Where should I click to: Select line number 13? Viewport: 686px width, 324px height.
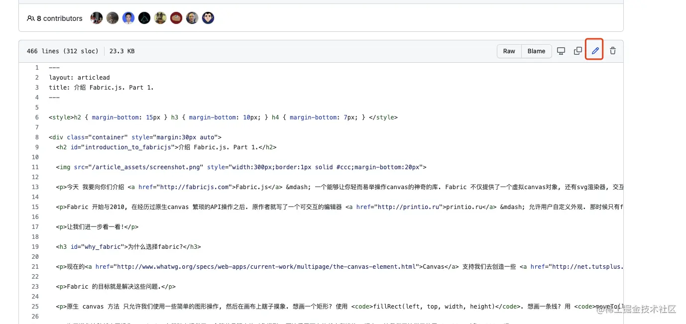[x=35, y=187]
